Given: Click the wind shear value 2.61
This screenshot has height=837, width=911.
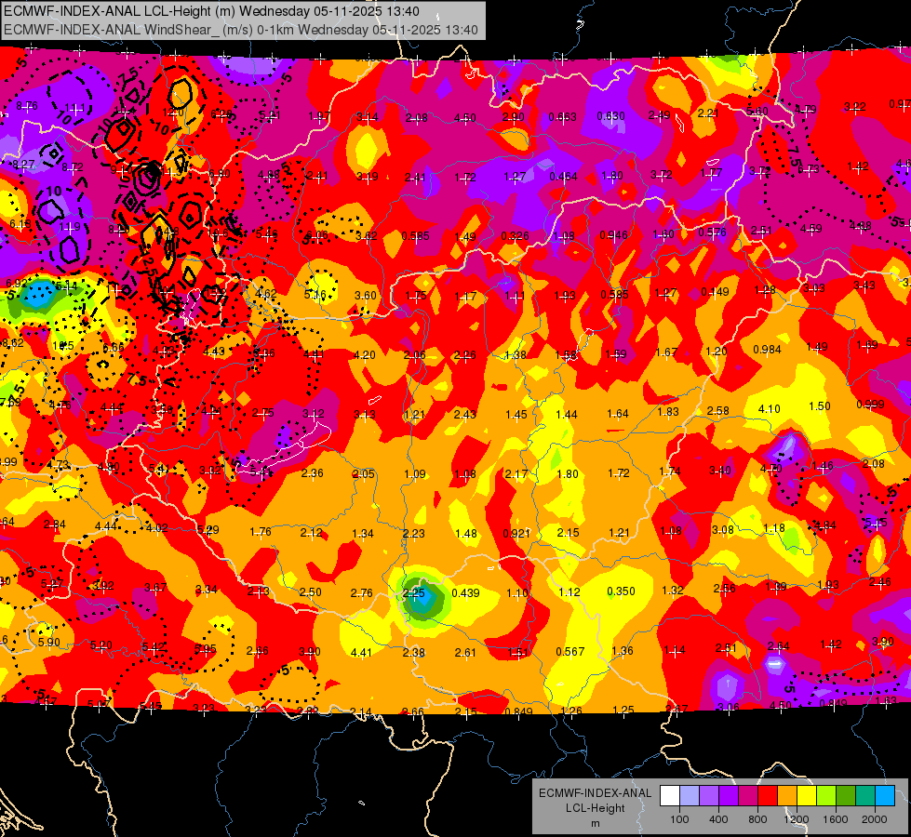Looking at the screenshot, I should click(465, 653).
